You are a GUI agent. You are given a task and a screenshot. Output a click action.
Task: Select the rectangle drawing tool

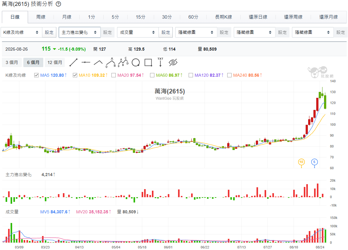pyautogui.click(x=148, y=62)
